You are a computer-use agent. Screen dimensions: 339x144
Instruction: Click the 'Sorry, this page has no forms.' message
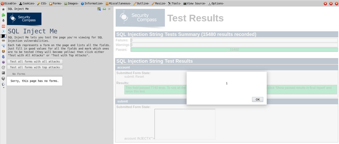click(34, 81)
